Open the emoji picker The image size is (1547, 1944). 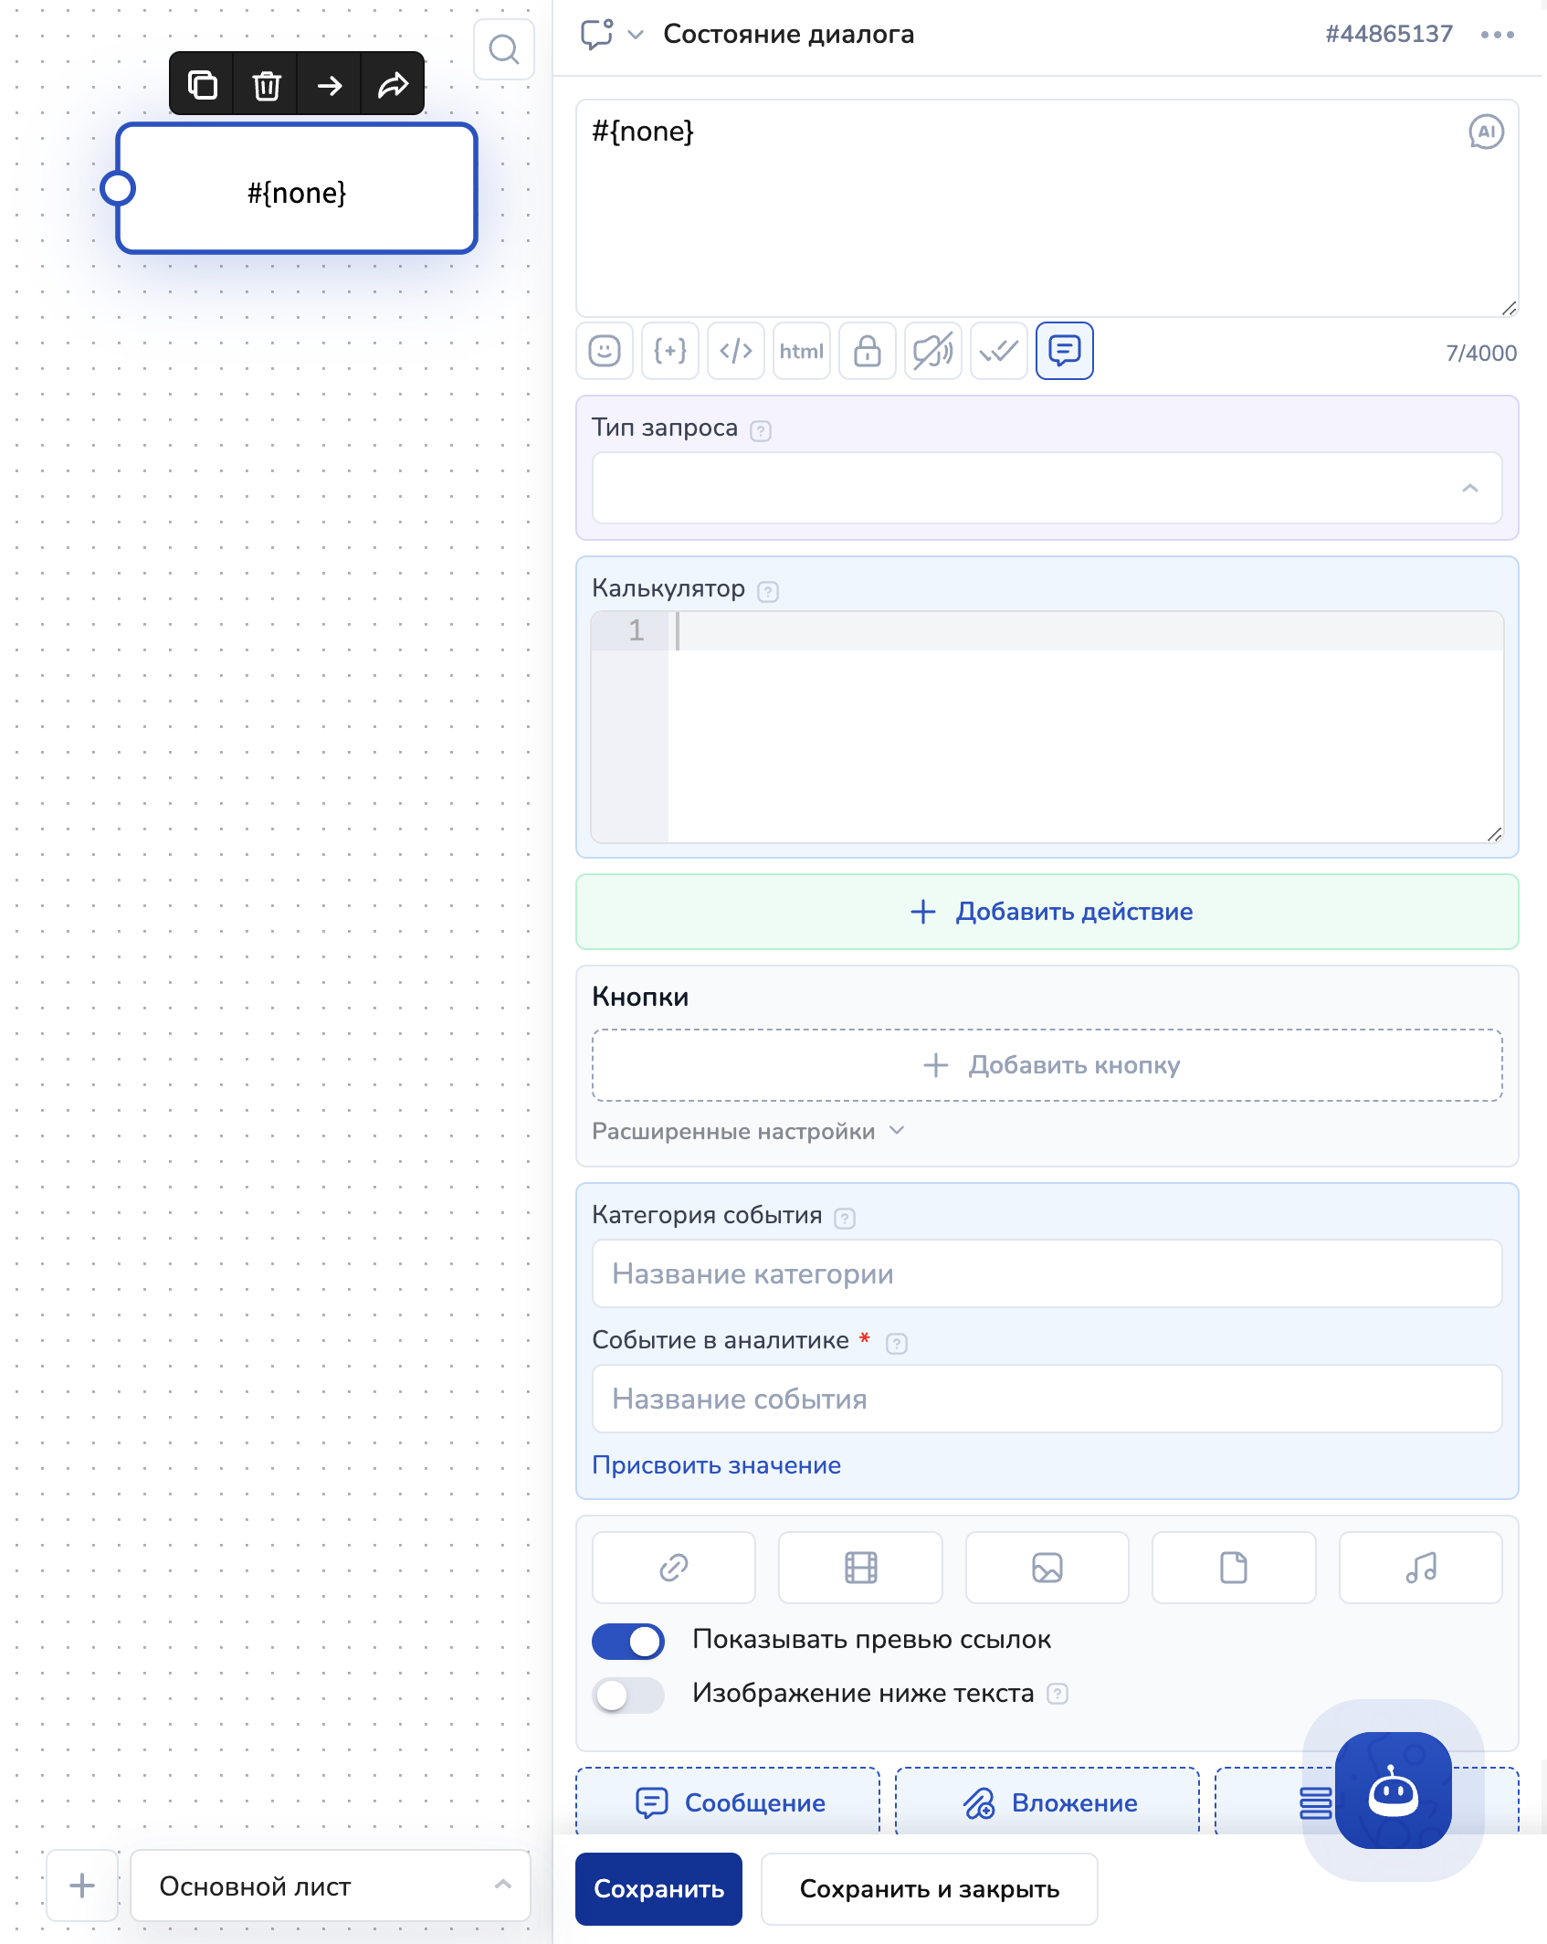[605, 351]
